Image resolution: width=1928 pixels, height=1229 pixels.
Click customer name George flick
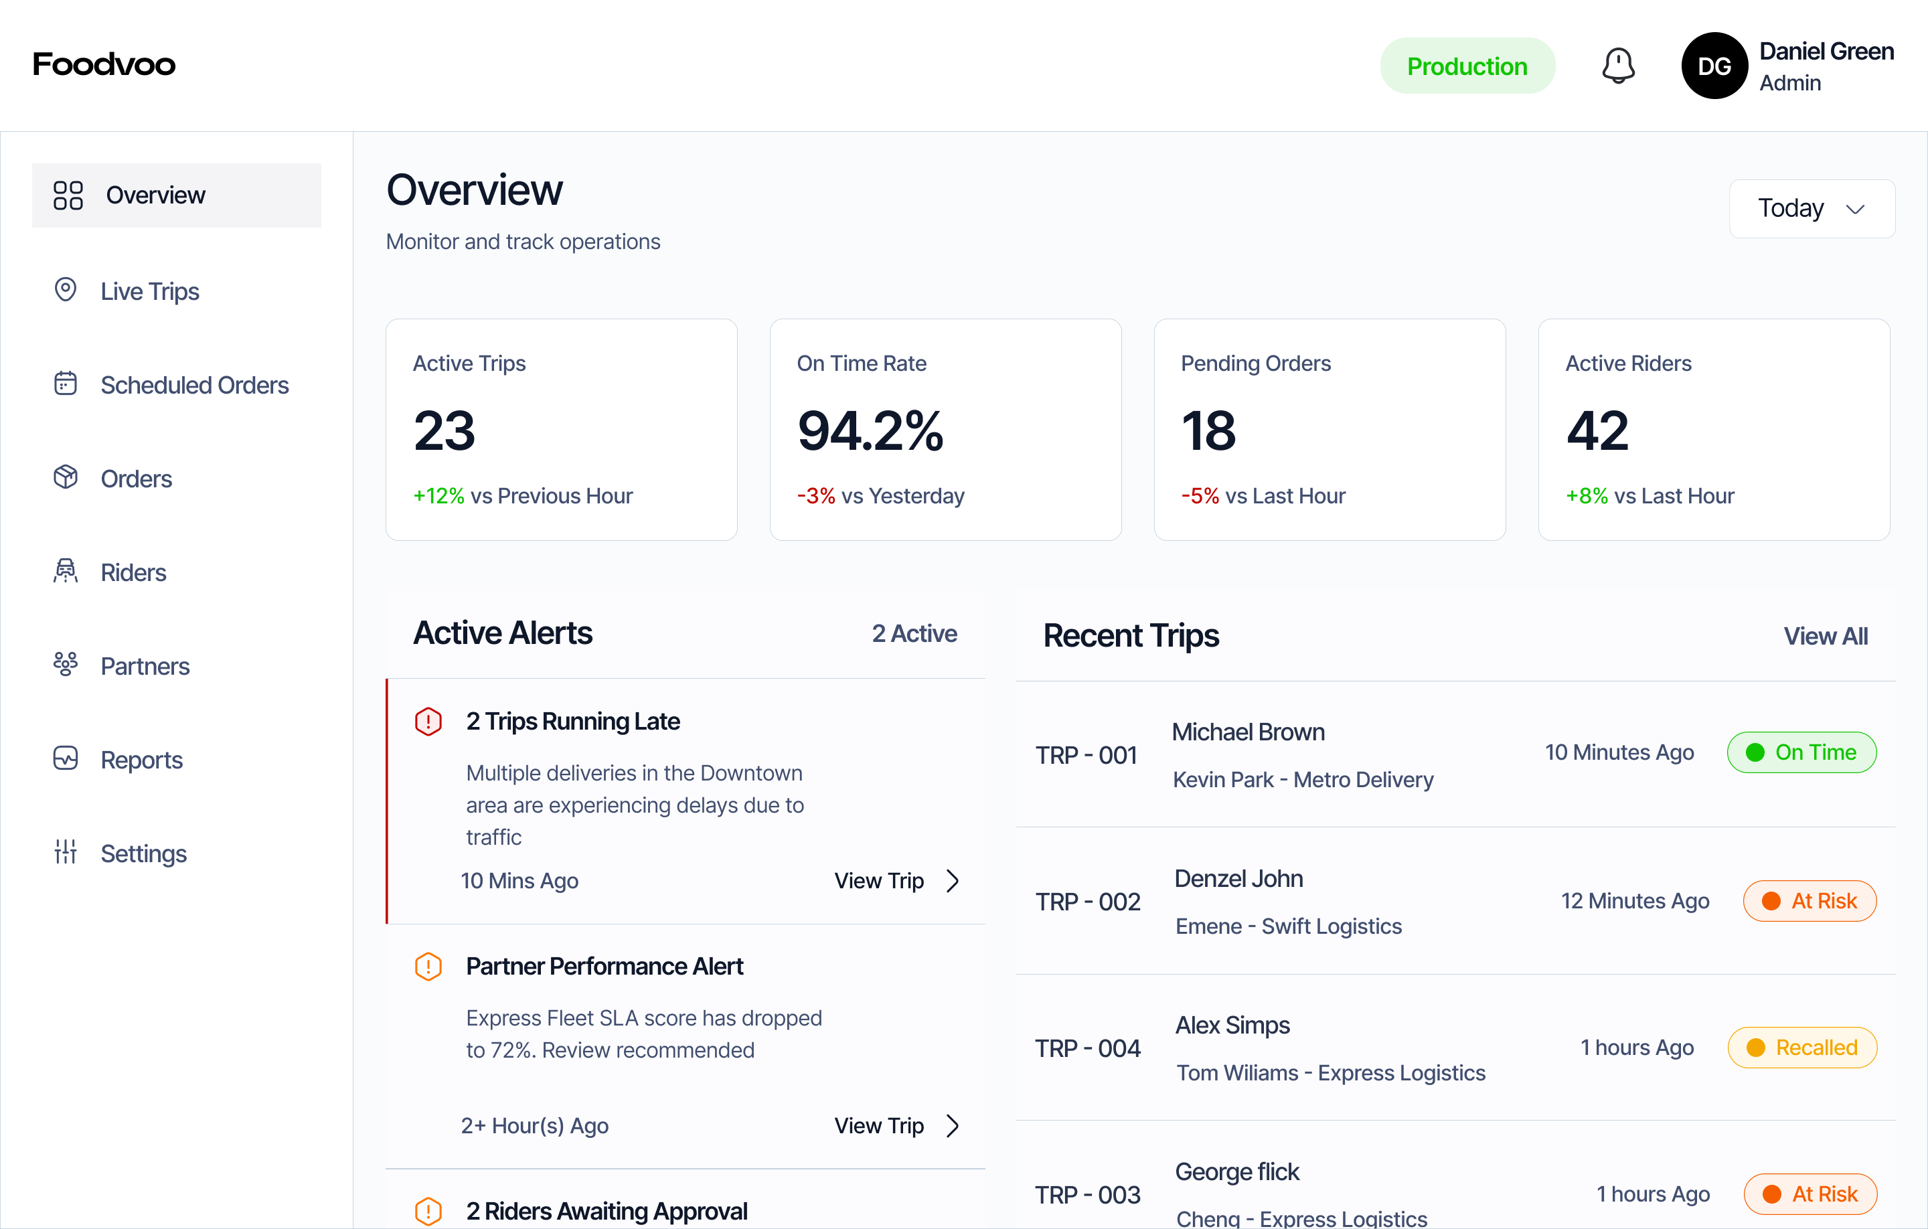(x=1238, y=1171)
